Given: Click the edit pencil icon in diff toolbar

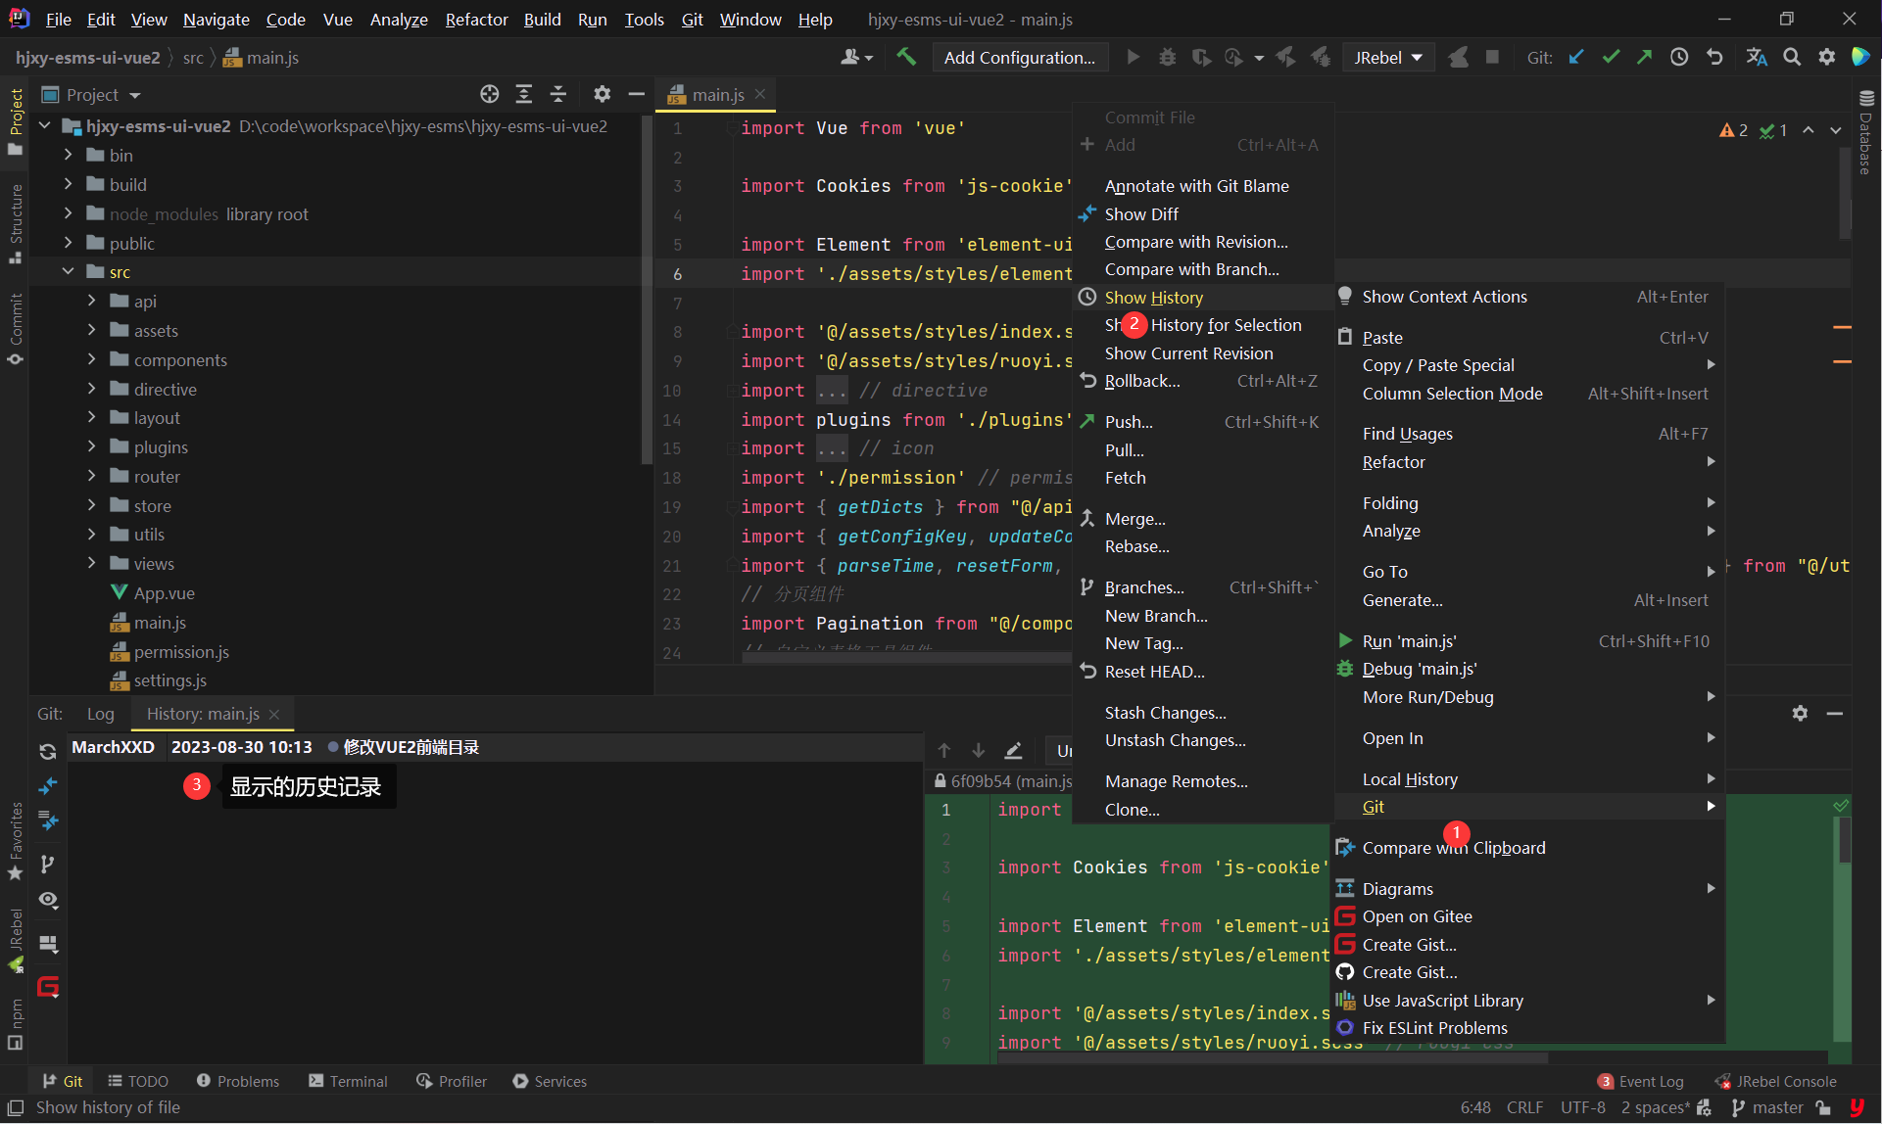Looking at the screenshot, I should (1014, 750).
